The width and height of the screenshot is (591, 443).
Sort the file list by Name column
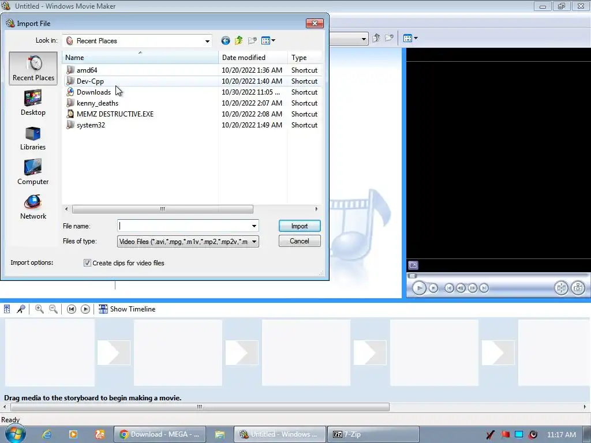click(x=140, y=57)
